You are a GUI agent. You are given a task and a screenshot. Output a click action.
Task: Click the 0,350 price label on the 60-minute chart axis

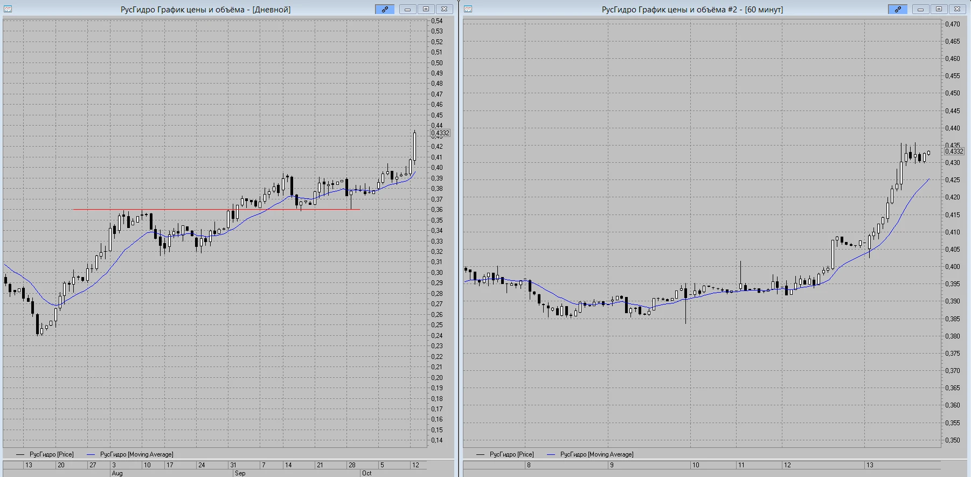[953, 440]
